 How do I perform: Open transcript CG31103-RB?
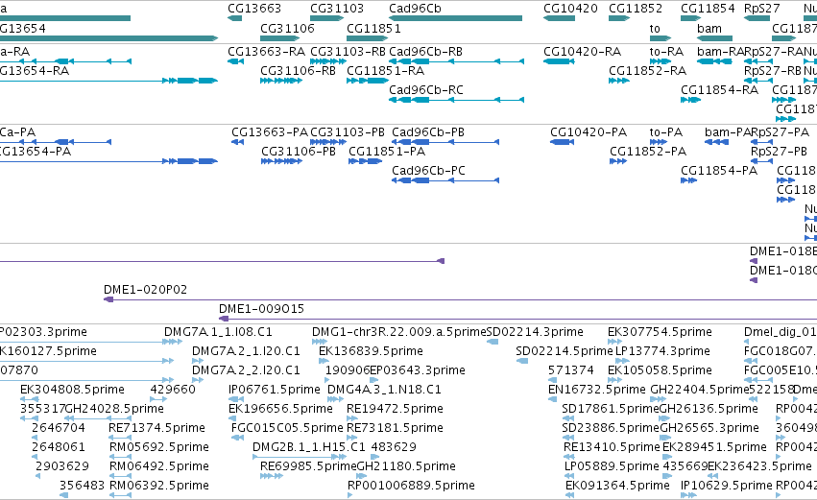tap(328, 61)
